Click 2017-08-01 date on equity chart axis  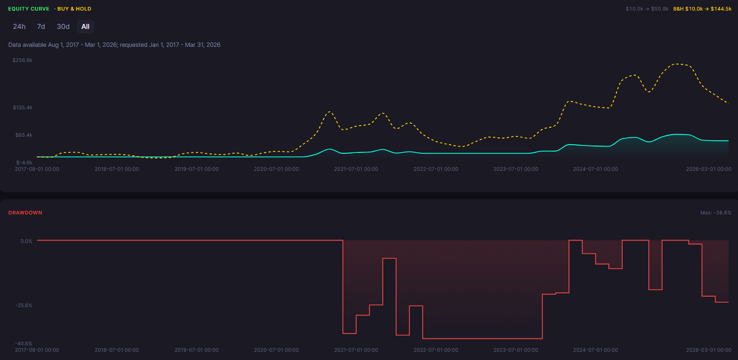pyautogui.click(x=37, y=169)
